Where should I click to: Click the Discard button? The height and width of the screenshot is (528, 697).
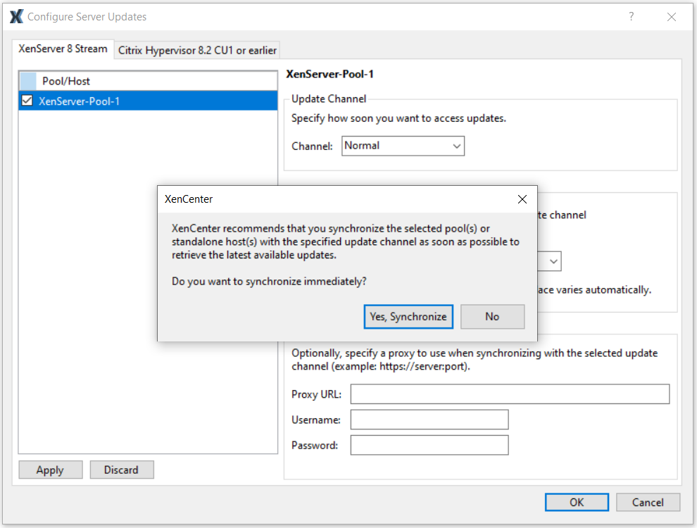pos(121,470)
